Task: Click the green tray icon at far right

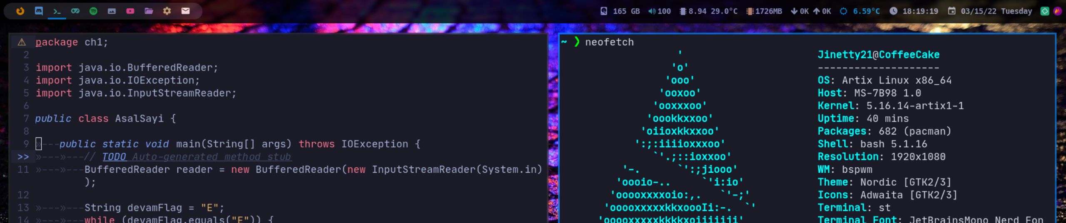Action: coord(1045,11)
